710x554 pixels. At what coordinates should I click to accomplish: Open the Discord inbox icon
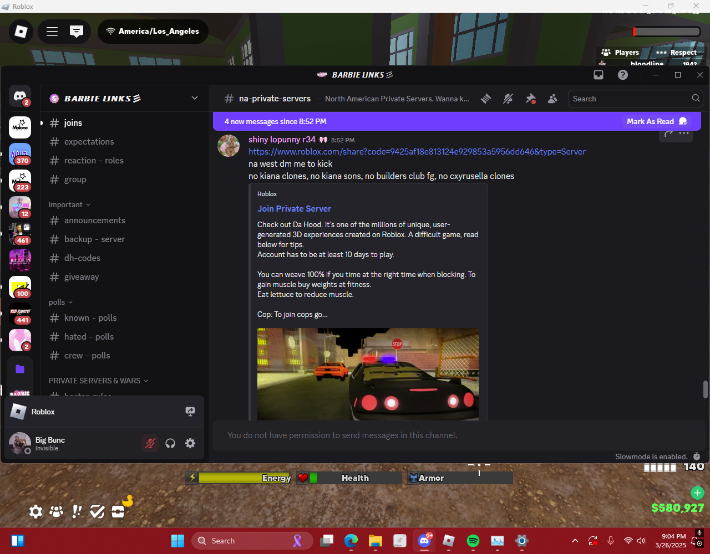click(599, 75)
